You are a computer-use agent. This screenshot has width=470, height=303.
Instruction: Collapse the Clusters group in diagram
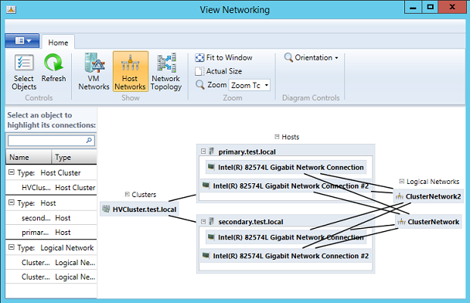(127, 194)
